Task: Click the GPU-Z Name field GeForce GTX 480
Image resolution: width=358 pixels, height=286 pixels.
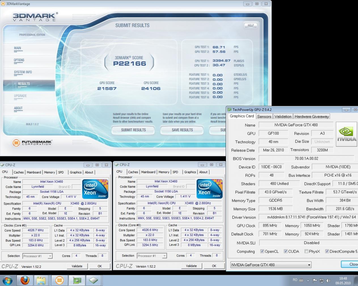Action: coord(296,125)
